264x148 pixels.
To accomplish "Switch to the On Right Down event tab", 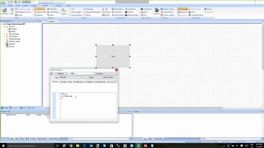I will pos(79,82).
